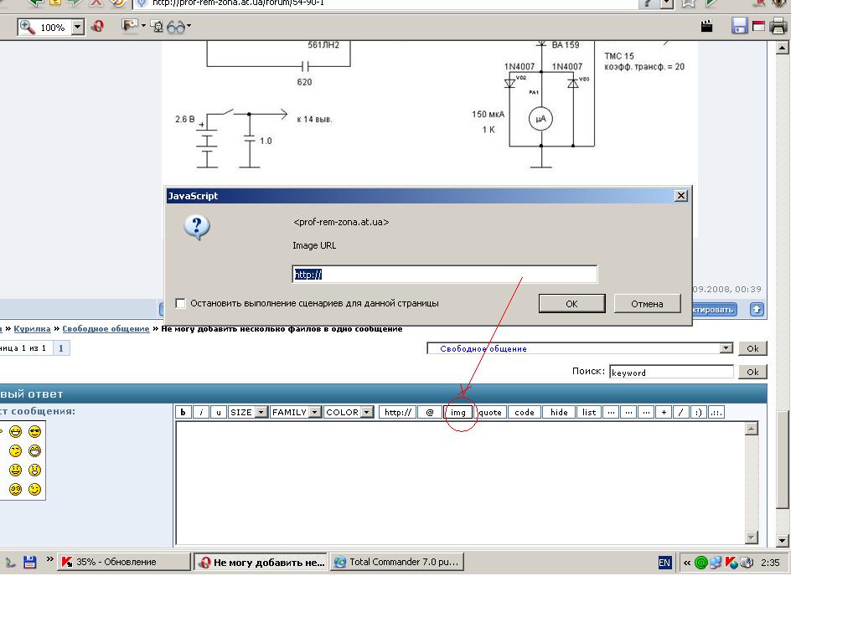
Task: Toggle bold formatting button
Action: click(x=183, y=412)
